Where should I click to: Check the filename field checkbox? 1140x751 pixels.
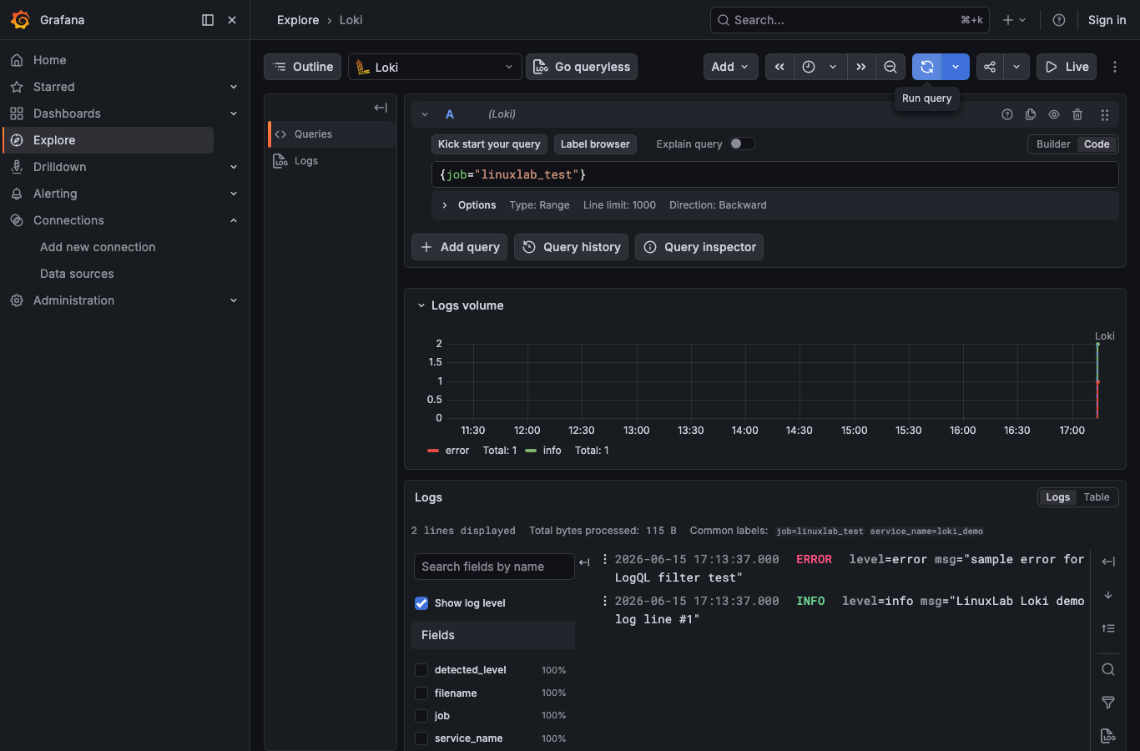[x=421, y=693]
